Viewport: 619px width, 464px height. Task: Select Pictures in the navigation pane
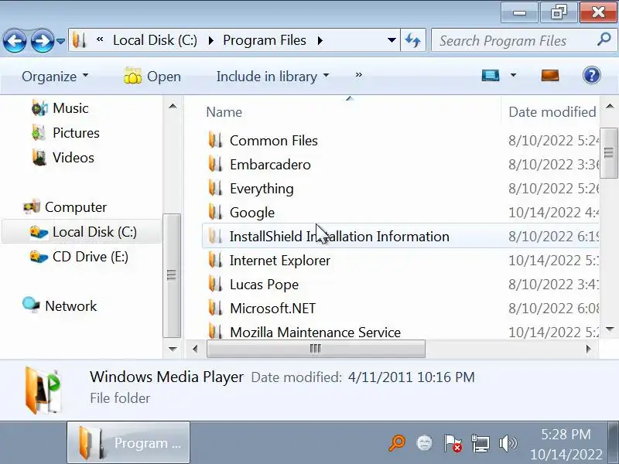tap(76, 133)
